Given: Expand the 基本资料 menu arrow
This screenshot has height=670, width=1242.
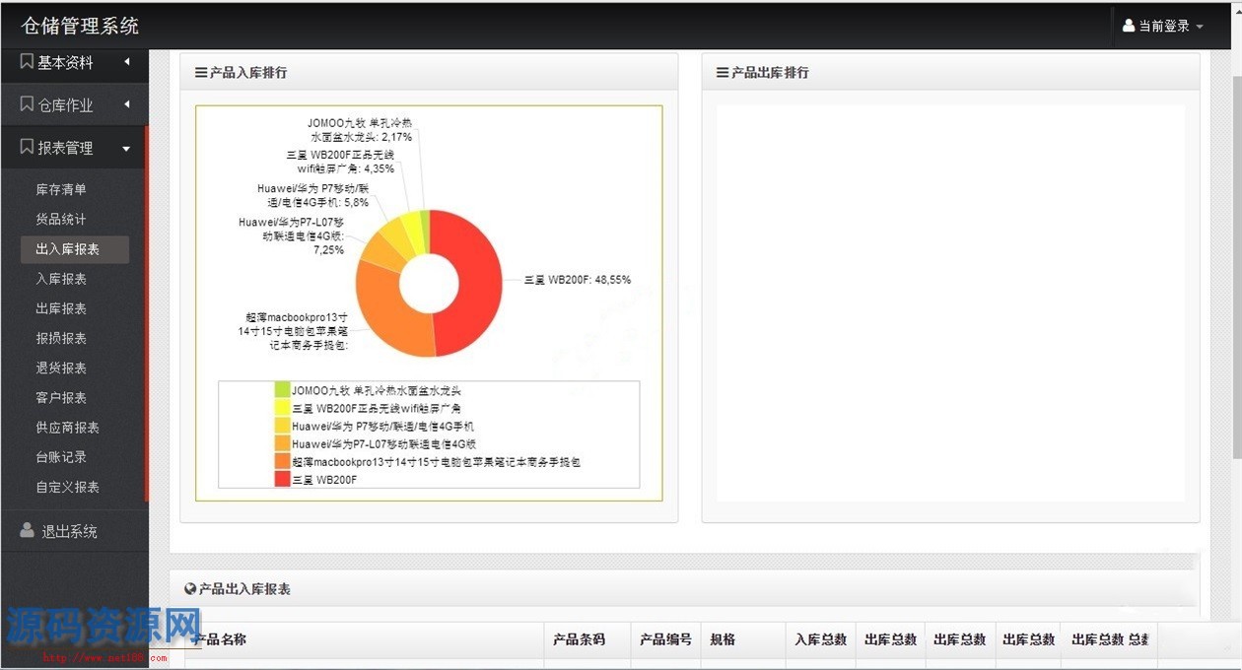Looking at the screenshot, I should [x=127, y=62].
